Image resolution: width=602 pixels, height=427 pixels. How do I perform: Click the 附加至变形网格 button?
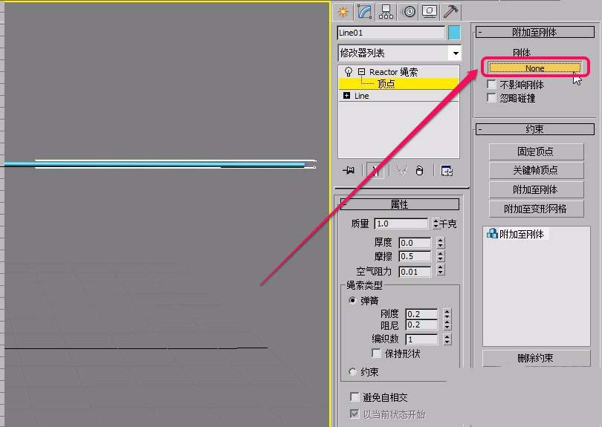coord(536,209)
